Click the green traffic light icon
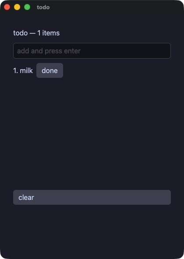 [x=27, y=7]
